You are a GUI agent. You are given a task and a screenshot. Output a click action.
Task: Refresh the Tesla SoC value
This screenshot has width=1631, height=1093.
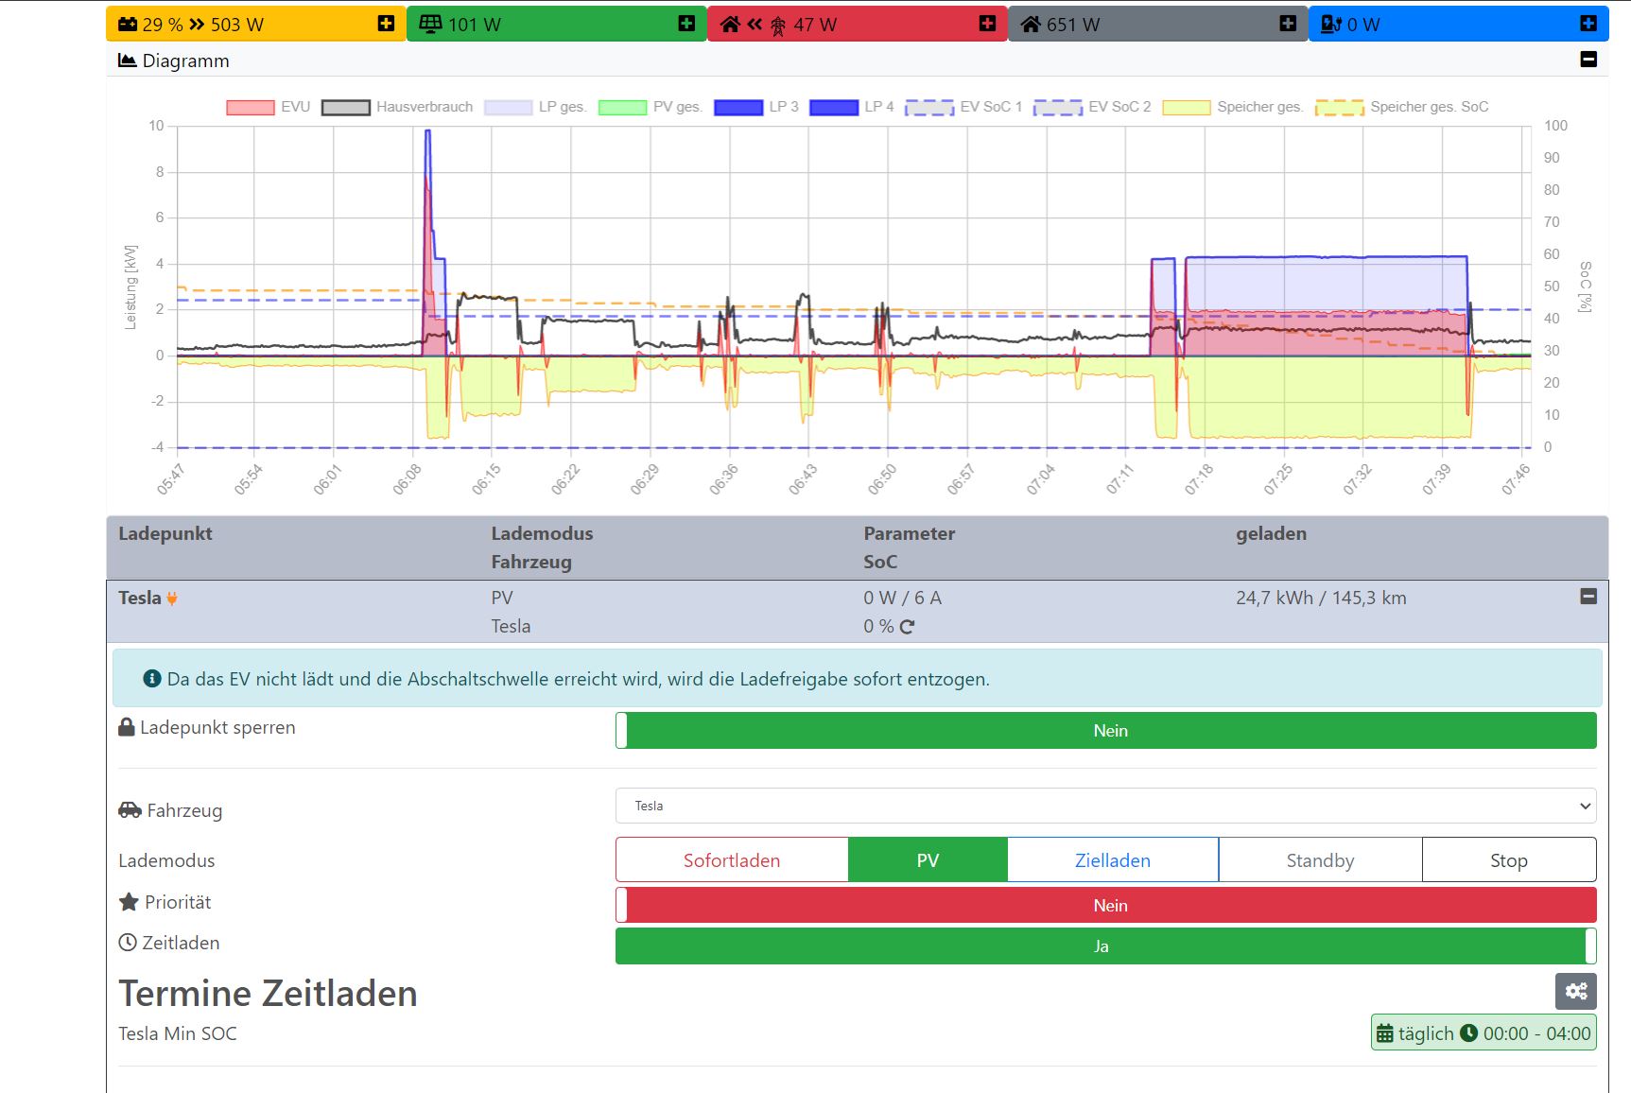(x=908, y=627)
